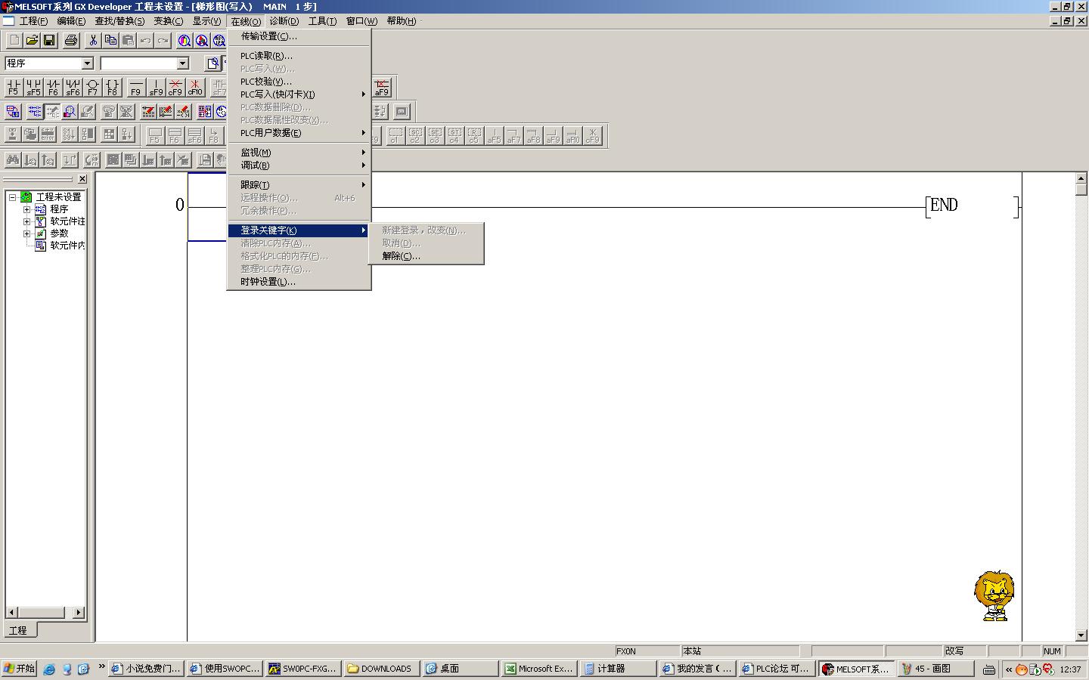Expand the 程序 tree node
The width and height of the screenshot is (1089, 680).
click(x=26, y=209)
